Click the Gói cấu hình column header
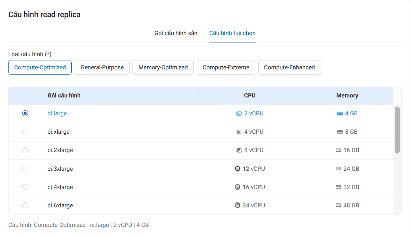Viewport: 411px width, 237px height. (x=64, y=96)
